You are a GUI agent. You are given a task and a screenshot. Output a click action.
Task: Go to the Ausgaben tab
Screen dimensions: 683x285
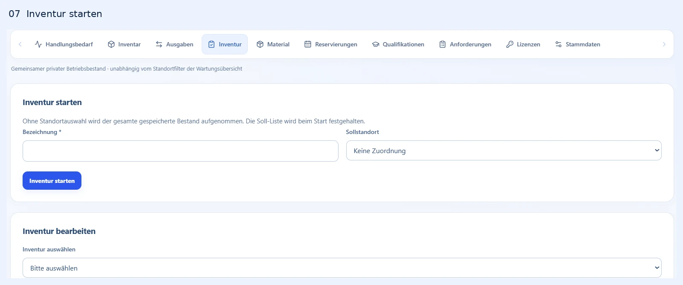(x=174, y=44)
